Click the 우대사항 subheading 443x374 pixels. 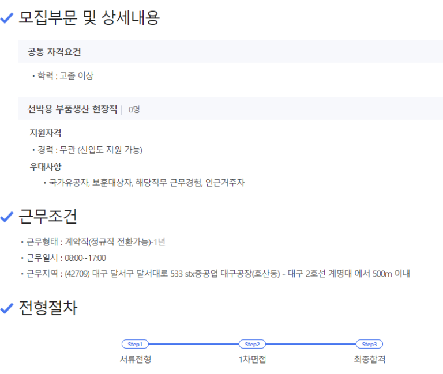click(46, 167)
